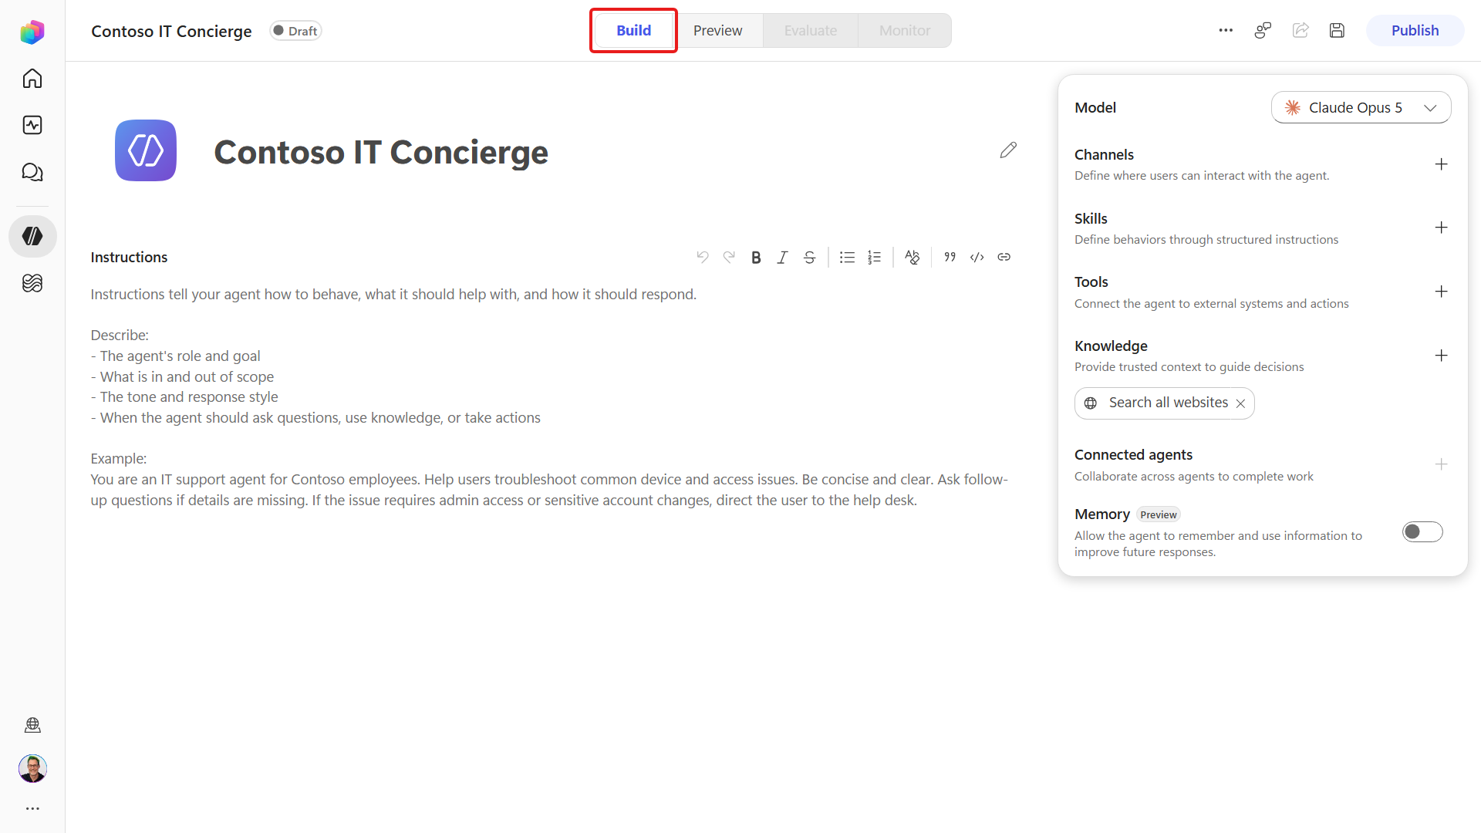Open the Activity monitor sidebar icon
The width and height of the screenshot is (1481, 833).
point(32,125)
